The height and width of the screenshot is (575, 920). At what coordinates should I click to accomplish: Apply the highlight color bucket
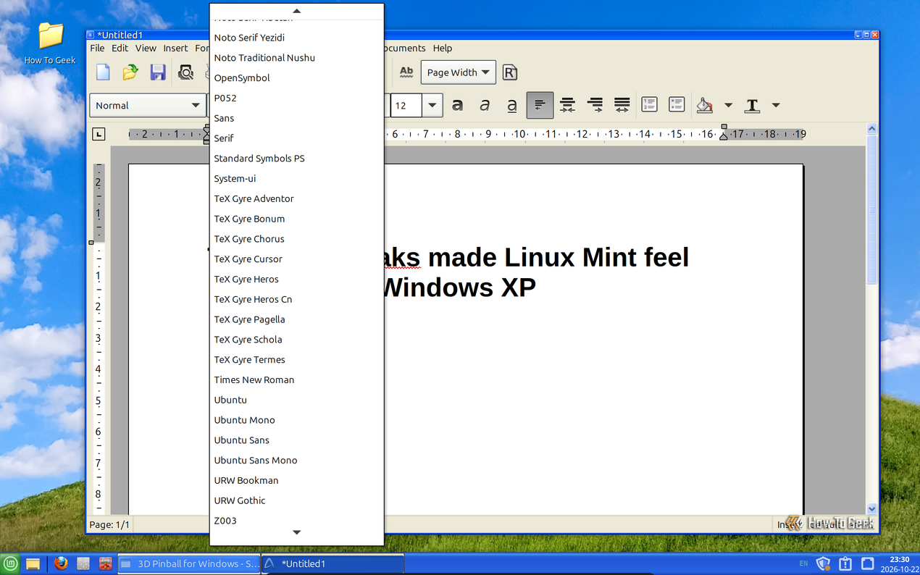(705, 105)
